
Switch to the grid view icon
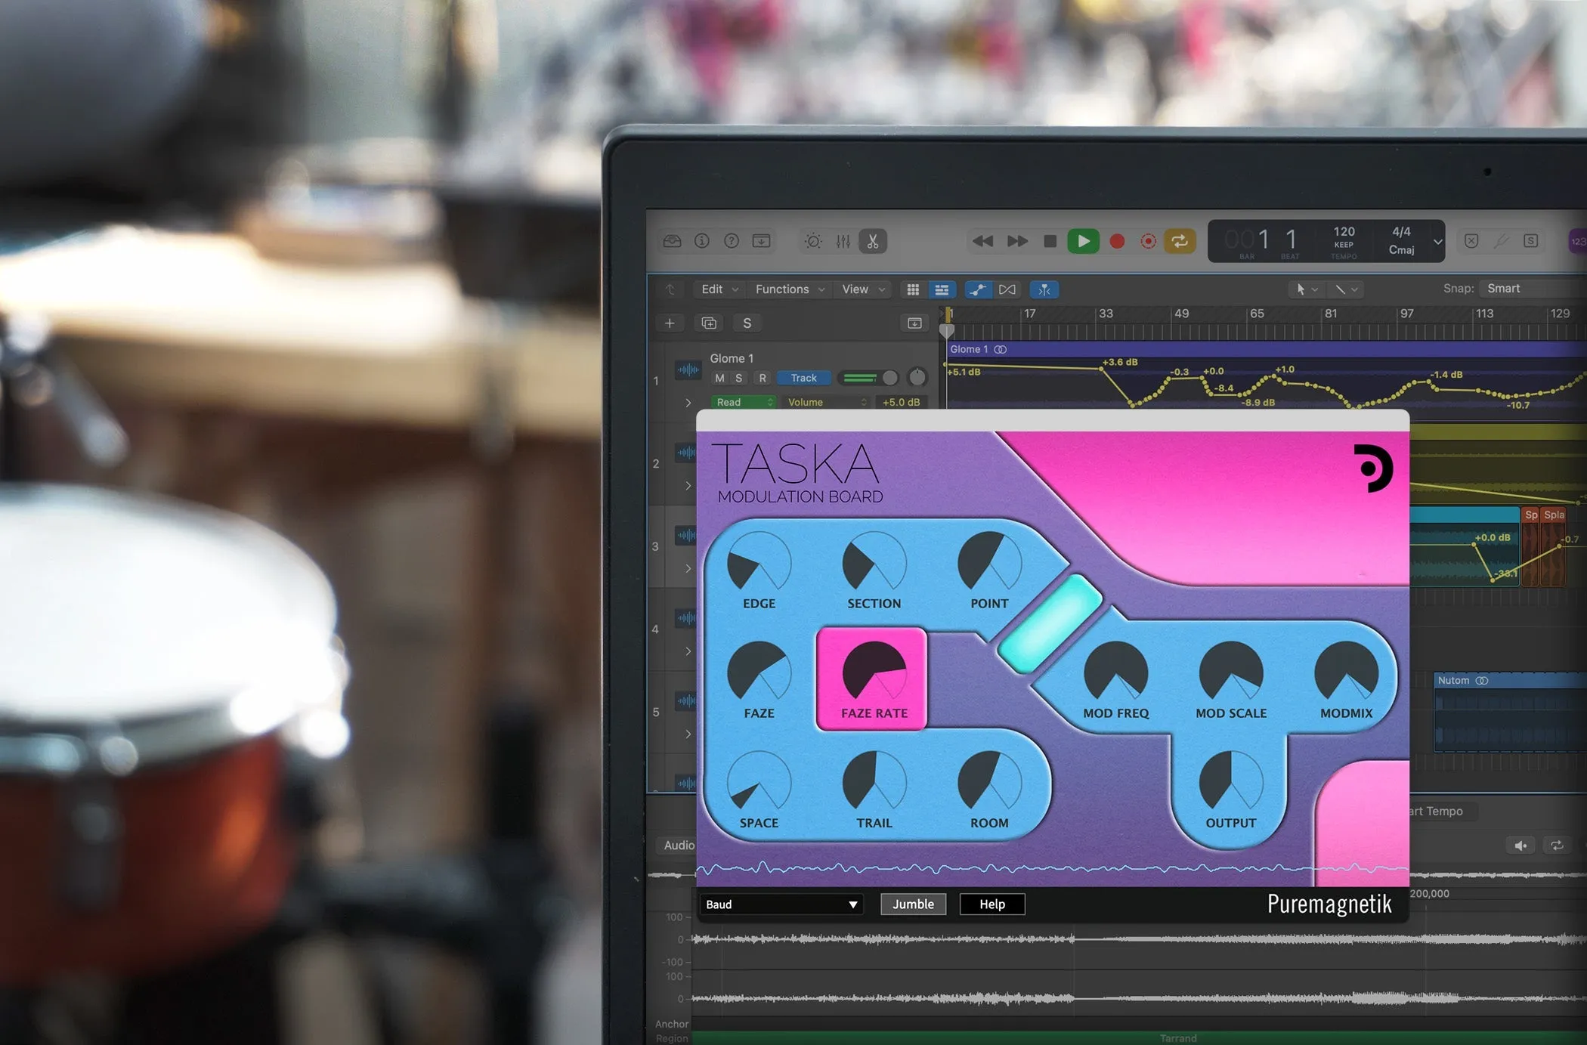pyautogui.click(x=913, y=289)
